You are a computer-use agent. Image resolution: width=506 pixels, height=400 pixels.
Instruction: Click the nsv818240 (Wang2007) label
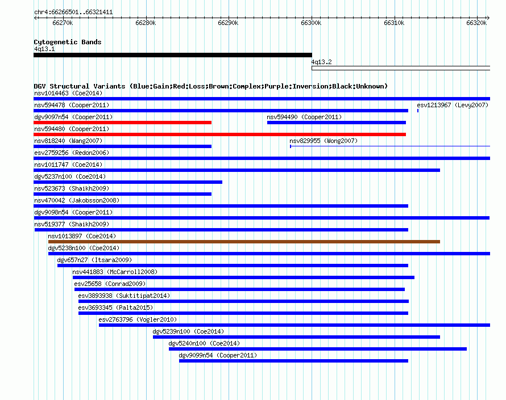(x=68, y=141)
